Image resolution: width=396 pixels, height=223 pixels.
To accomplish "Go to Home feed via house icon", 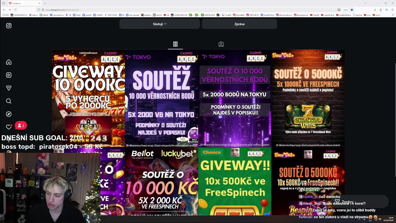I will click(9, 62).
